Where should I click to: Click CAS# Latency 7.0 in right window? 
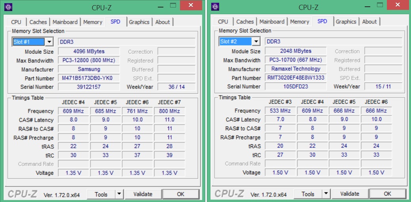tap(280, 119)
